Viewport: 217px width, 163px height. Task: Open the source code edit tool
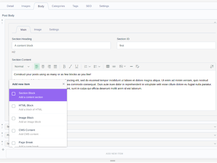tap(137, 66)
